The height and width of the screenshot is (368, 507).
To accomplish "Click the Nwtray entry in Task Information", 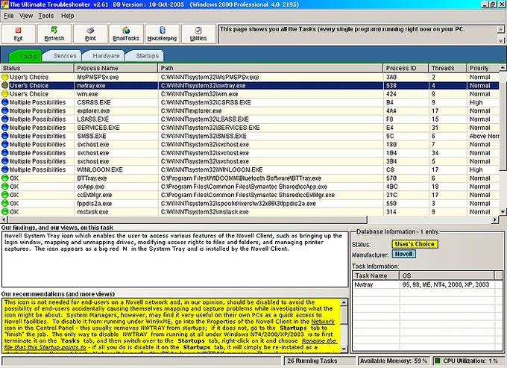I will click(x=364, y=284).
